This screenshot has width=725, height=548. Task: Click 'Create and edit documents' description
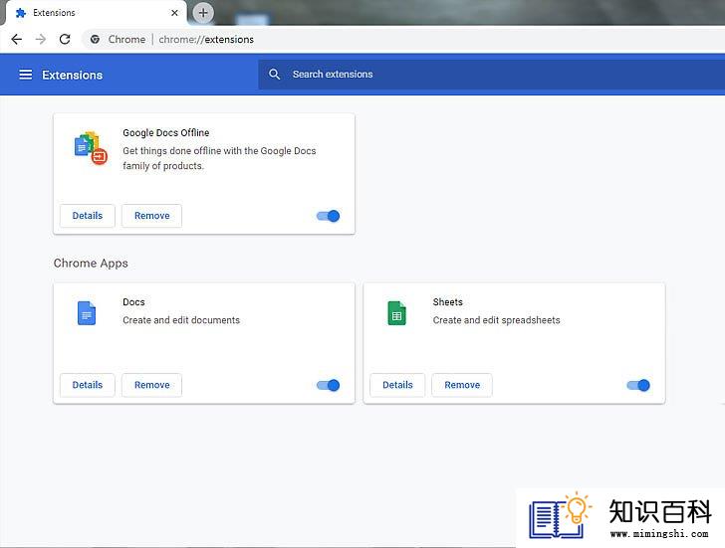point(181,320)
